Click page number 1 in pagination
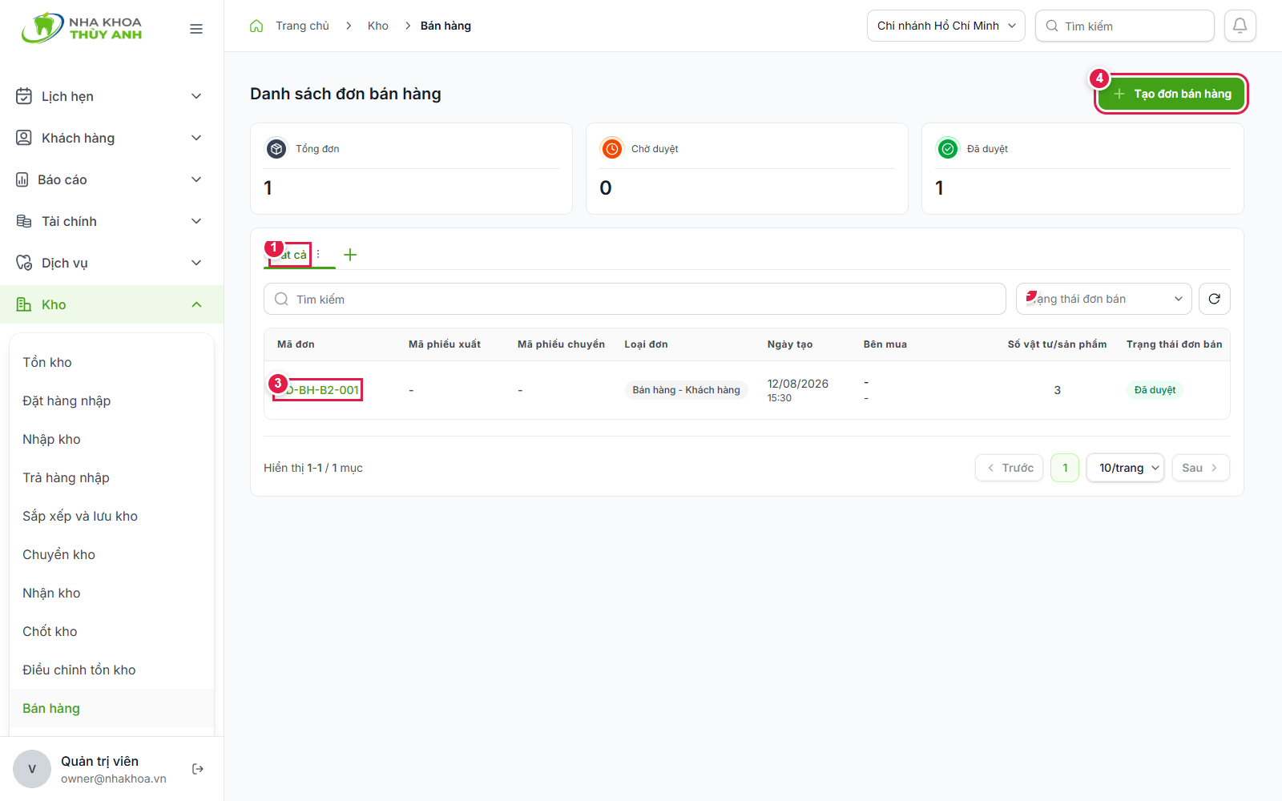The height and width of the screenshot is (801, 1282). pos(1065,468)
